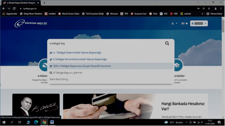Click the search magnifier icon in search box
The height and width of the screenshot is (126, 225).
click(x=167, y=43)
